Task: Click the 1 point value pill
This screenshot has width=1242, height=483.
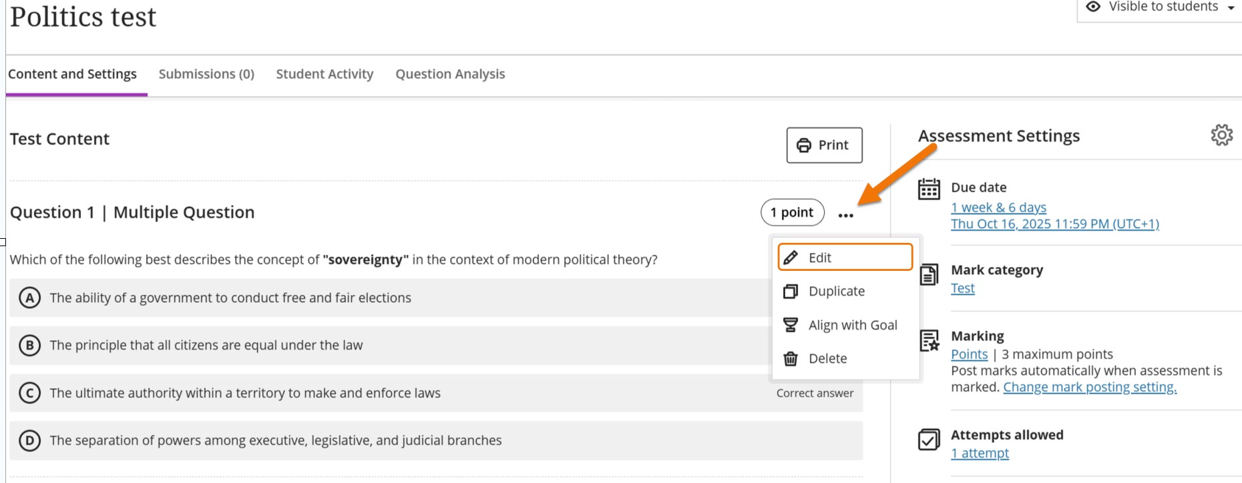Action: pos(792,213)
